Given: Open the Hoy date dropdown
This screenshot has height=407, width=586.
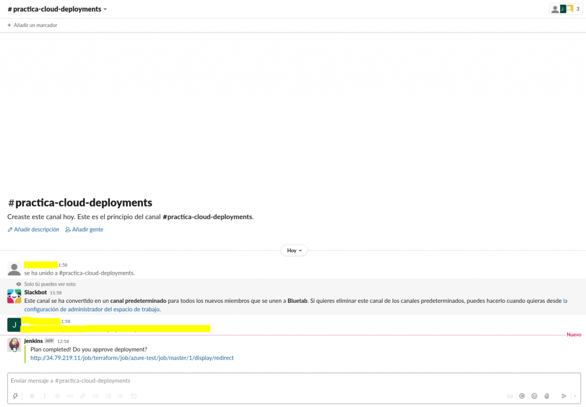Looking at the screenshot, I should (294, 251).
